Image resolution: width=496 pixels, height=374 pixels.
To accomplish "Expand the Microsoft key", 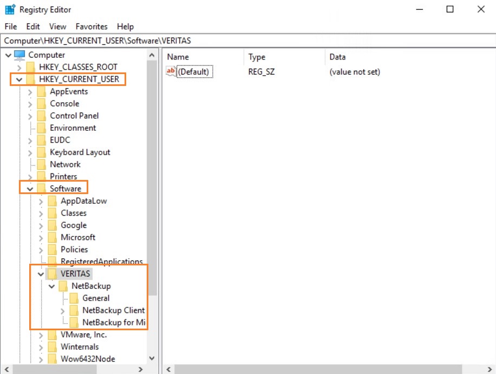I will tap(41, 238).
